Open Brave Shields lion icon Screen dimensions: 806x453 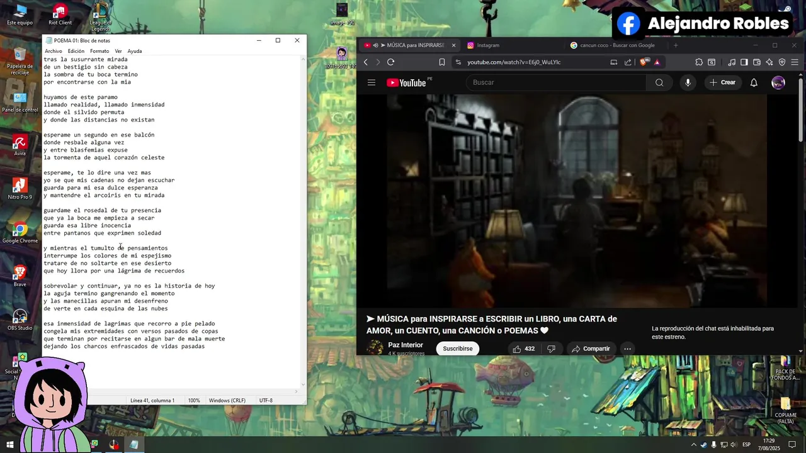click(643, 62)
